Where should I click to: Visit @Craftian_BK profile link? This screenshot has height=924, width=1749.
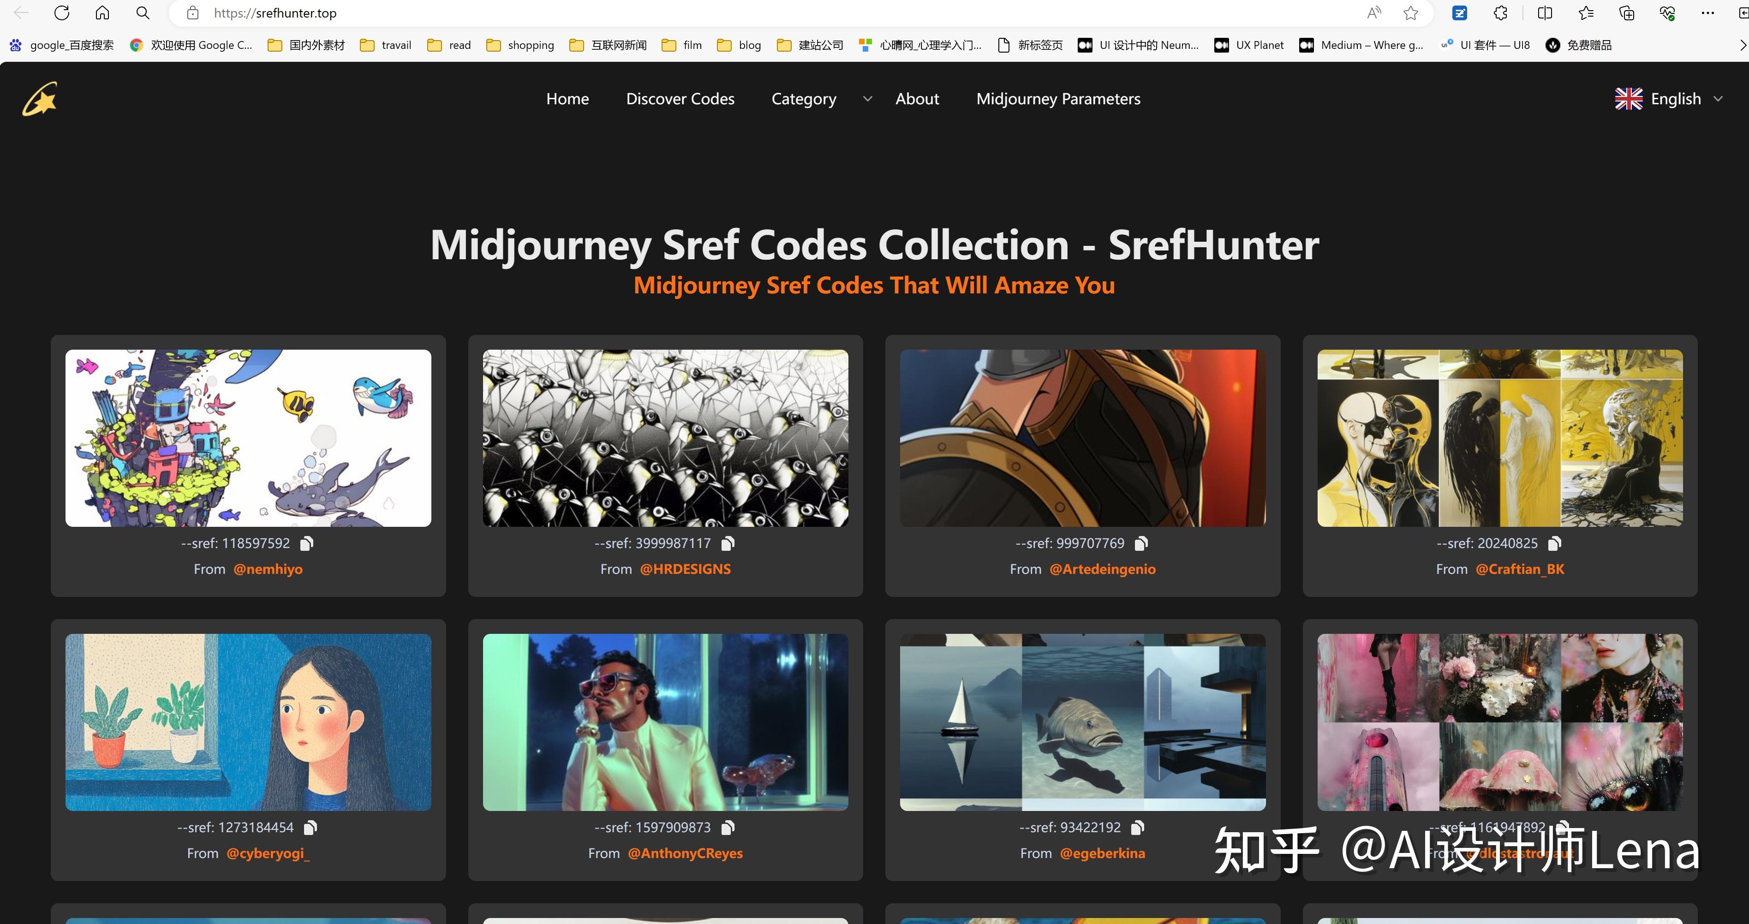pyautogui.click(x=1520, y=569)
